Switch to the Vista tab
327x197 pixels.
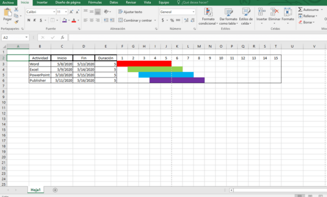point(147,3)
